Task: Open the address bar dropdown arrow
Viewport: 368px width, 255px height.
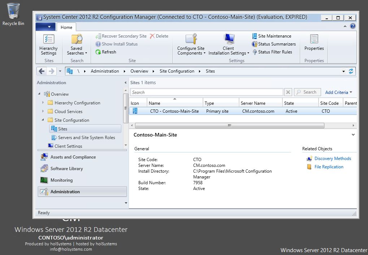Action: click(x=343, y=72)
